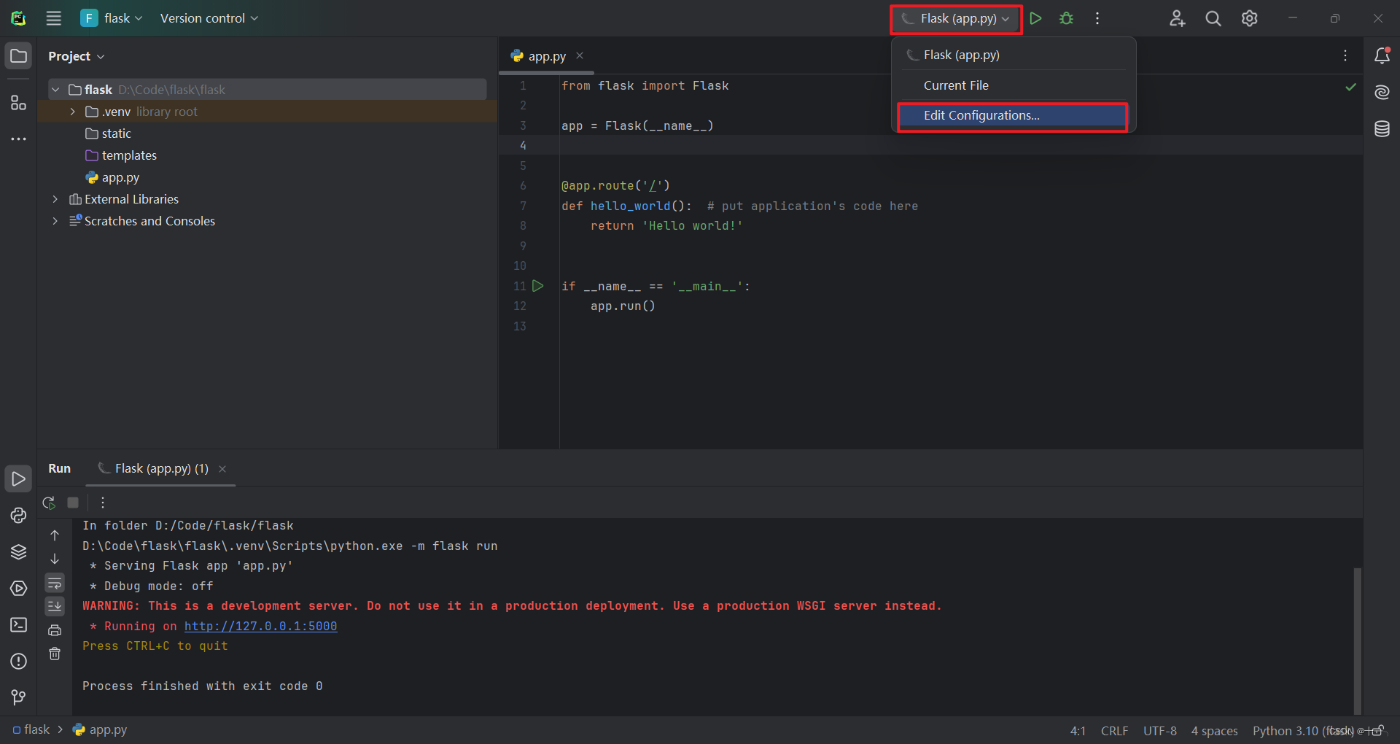Place cursor on editor line 12 app.run()

(623, 306)
